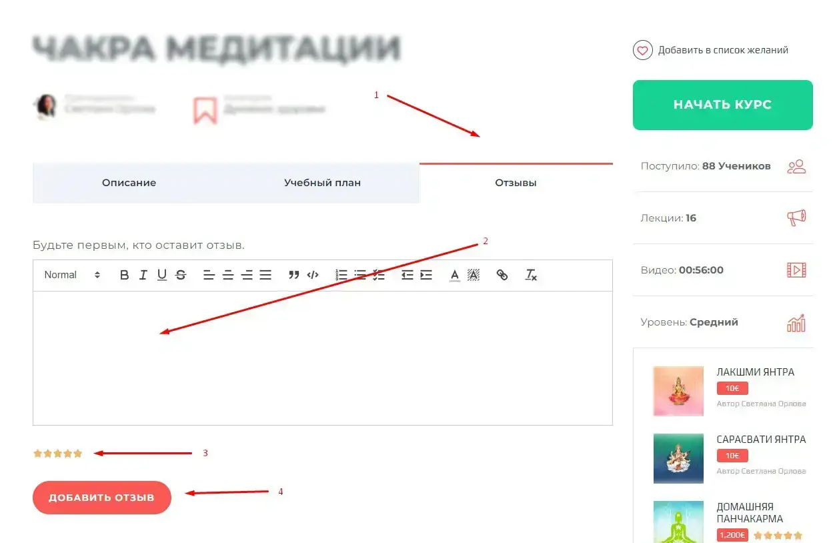
Task: Toggle Bold formatting in review editor
Action: tap(124, 275)
